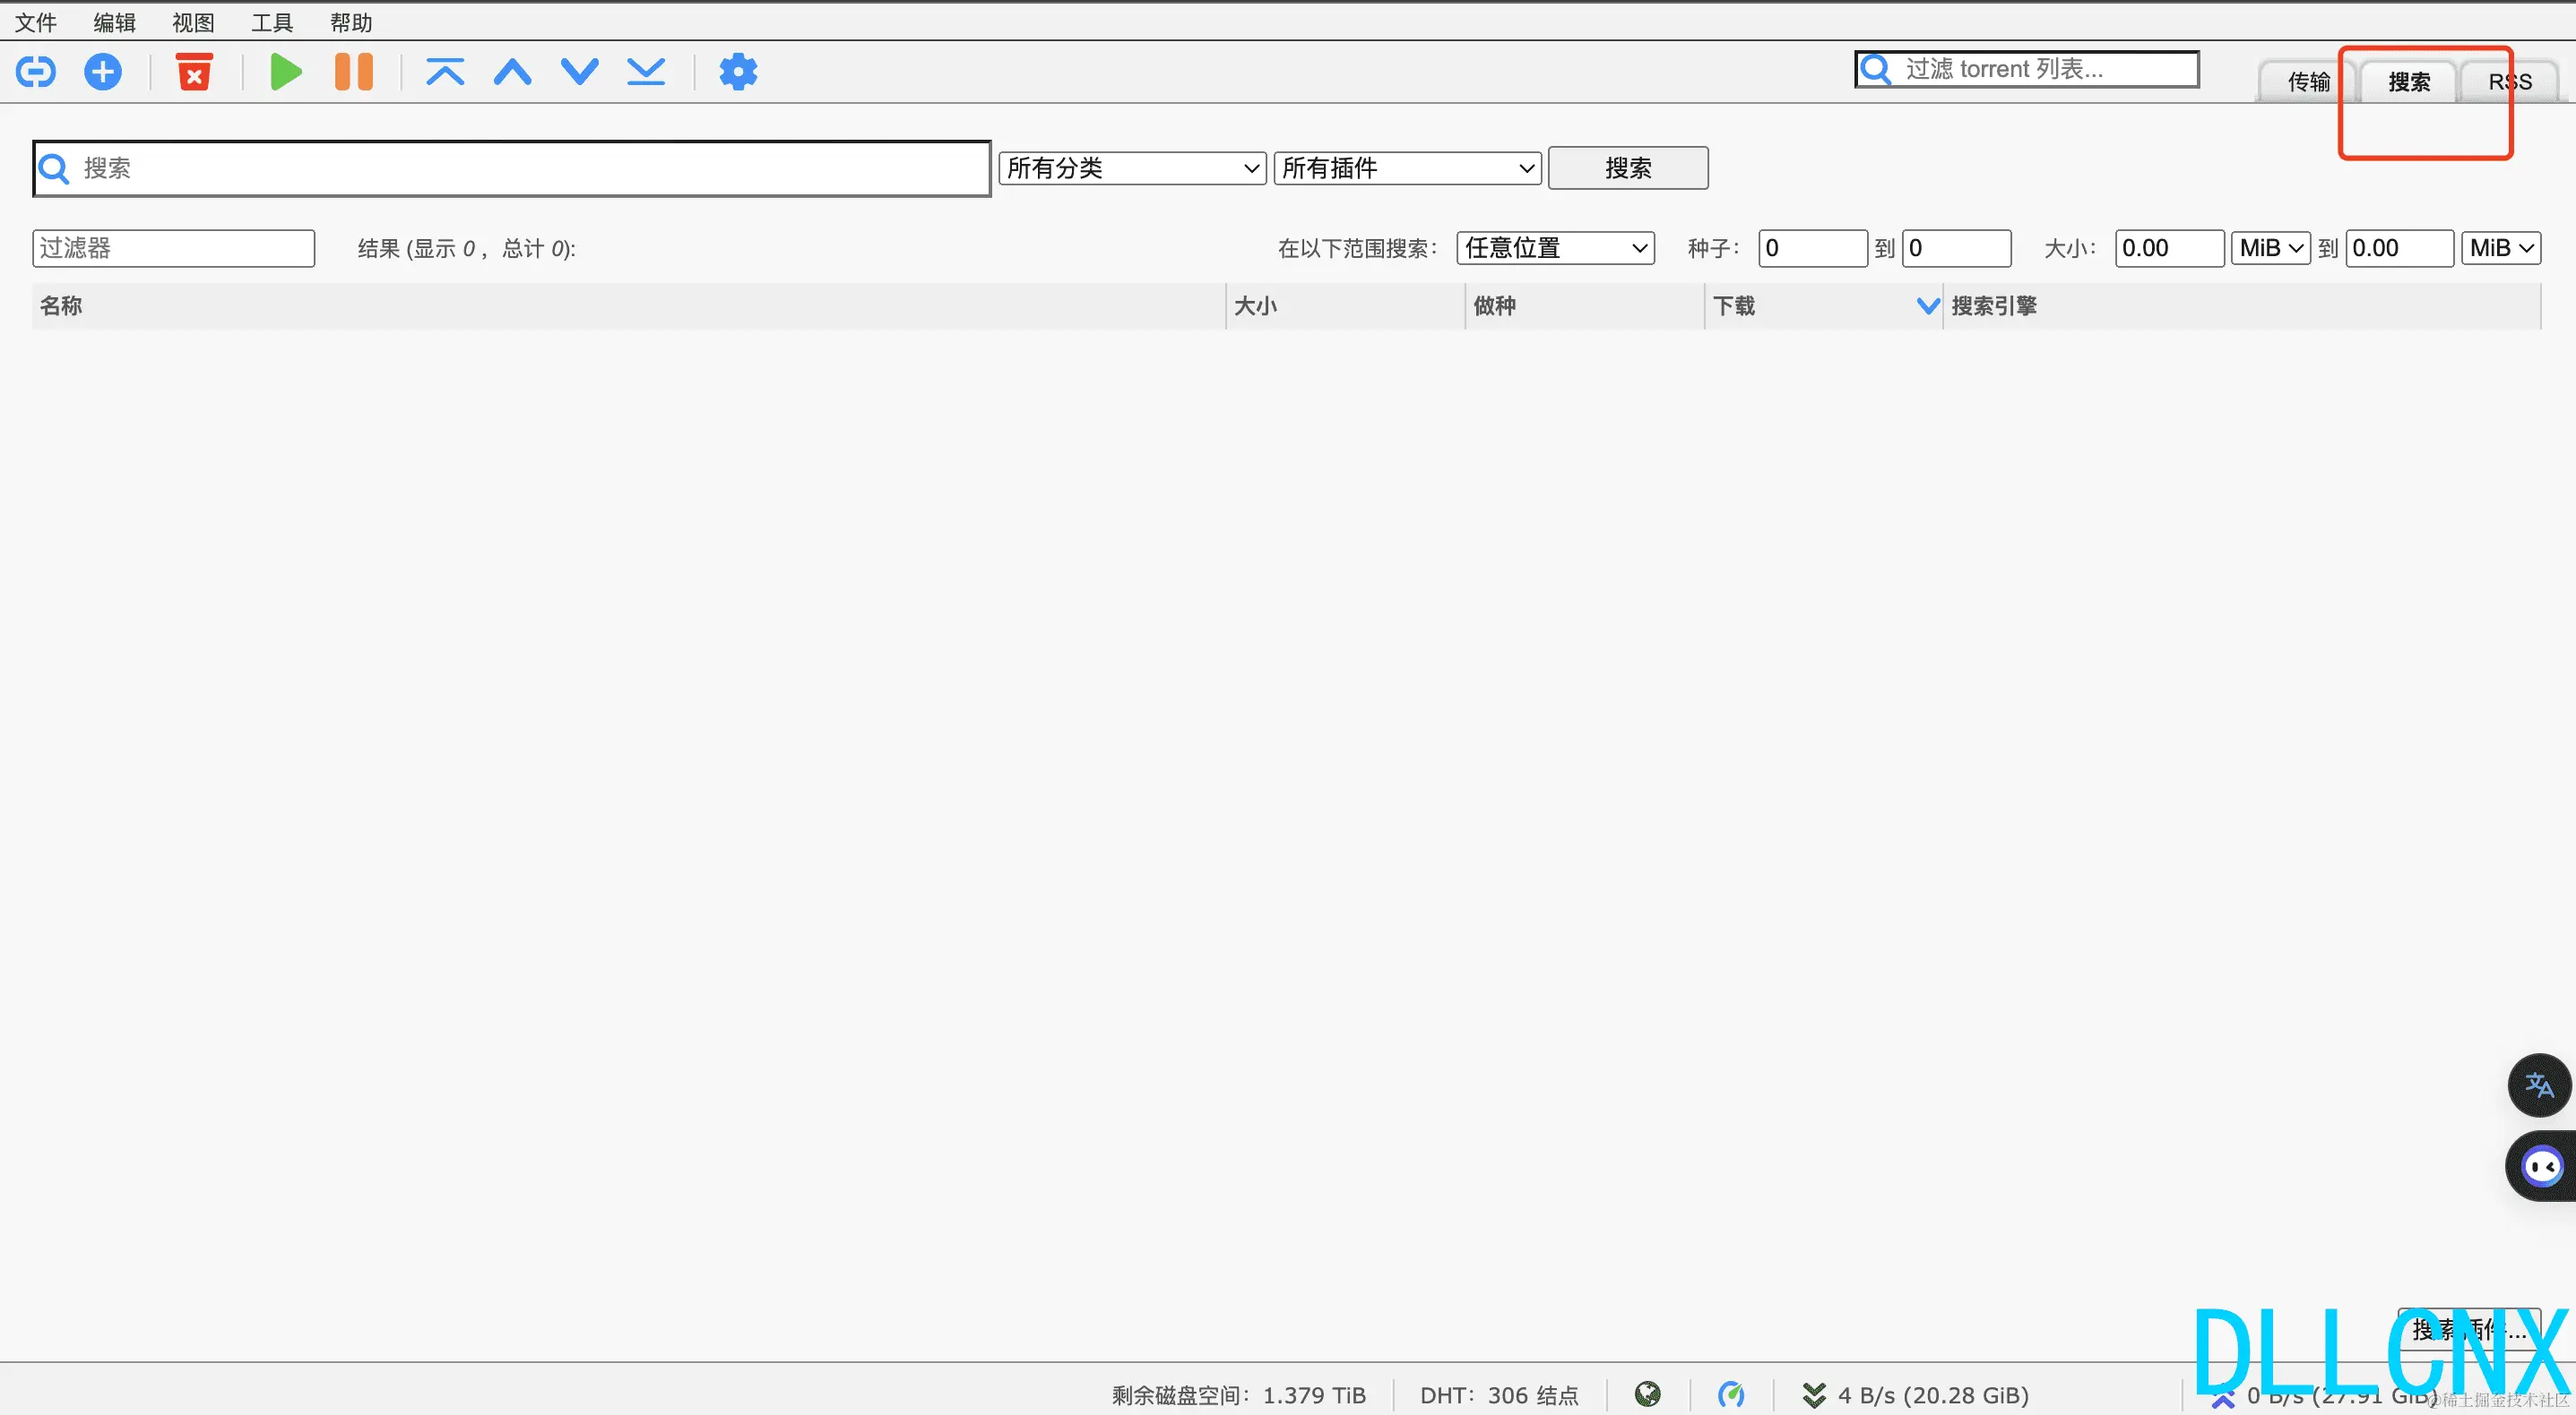This screenshot has height=1415, width=2576.
Task: Open the 所有分类 category dropdown
Action: click(x=1132, y=167)
